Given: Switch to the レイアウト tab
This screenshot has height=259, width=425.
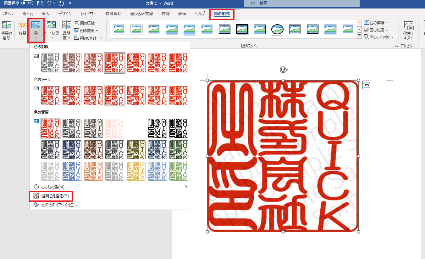Looking at the screenshot, I should click(88, 14).
